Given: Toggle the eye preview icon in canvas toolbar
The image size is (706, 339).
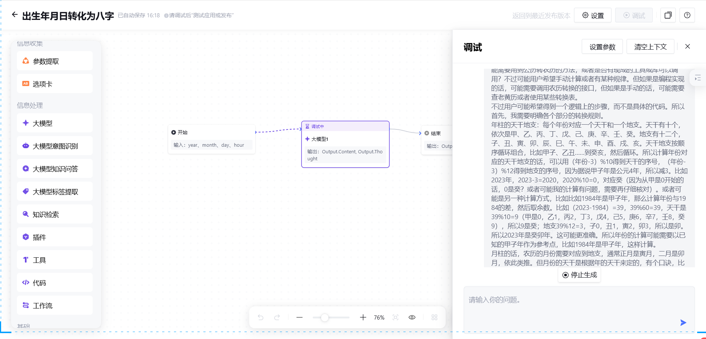Looking at the screenshot, I should pyautogui.click(x=412, y=317).
